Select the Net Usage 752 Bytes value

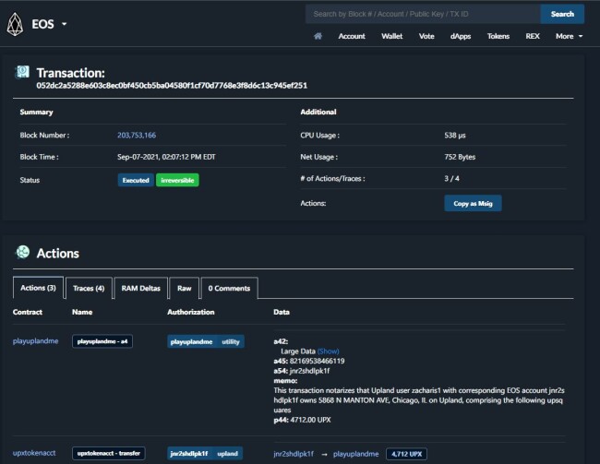(460, 157)
